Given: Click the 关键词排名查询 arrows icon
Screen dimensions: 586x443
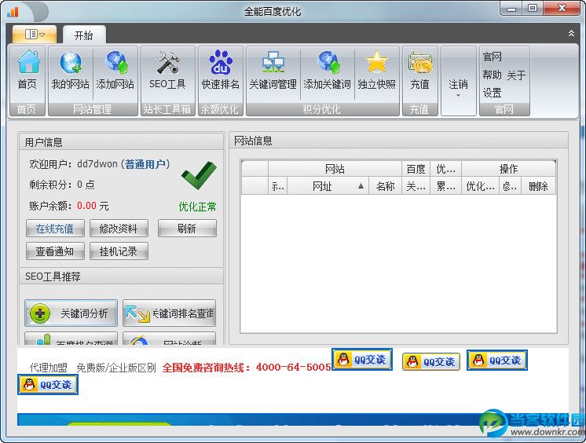Looking at the screenshot, I should click(137, 313).
